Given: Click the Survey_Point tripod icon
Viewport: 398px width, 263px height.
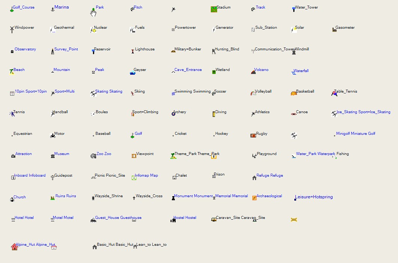Looking at the screenshot, I should [x=52, y=52].
